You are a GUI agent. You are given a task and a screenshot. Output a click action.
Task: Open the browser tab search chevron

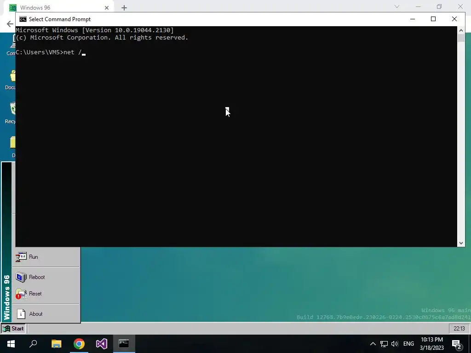pos(397,6)
